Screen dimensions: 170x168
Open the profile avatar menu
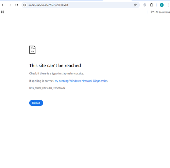(x=161, y=5)
